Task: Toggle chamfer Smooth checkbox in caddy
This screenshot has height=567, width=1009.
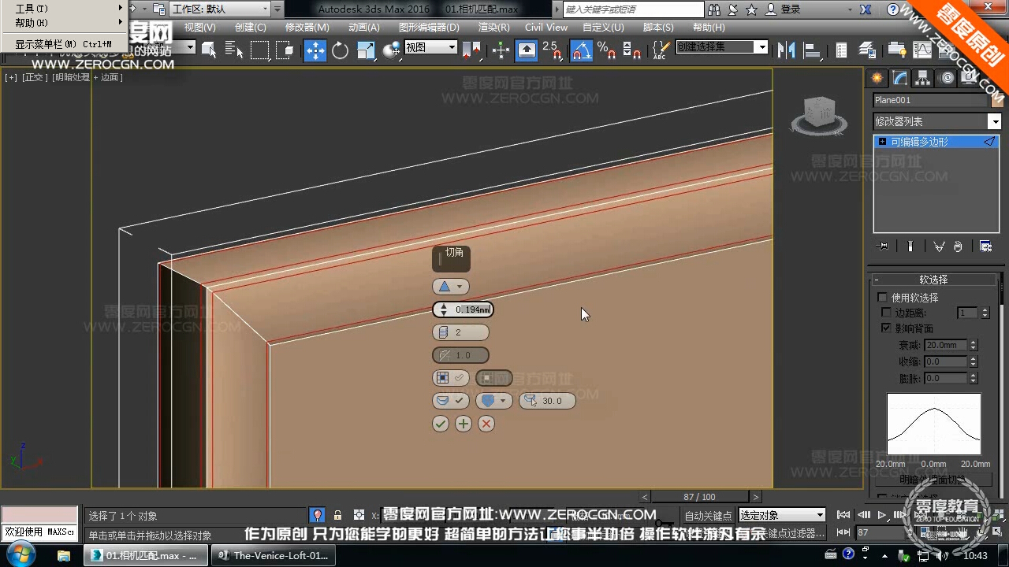Action: (451, 401)
